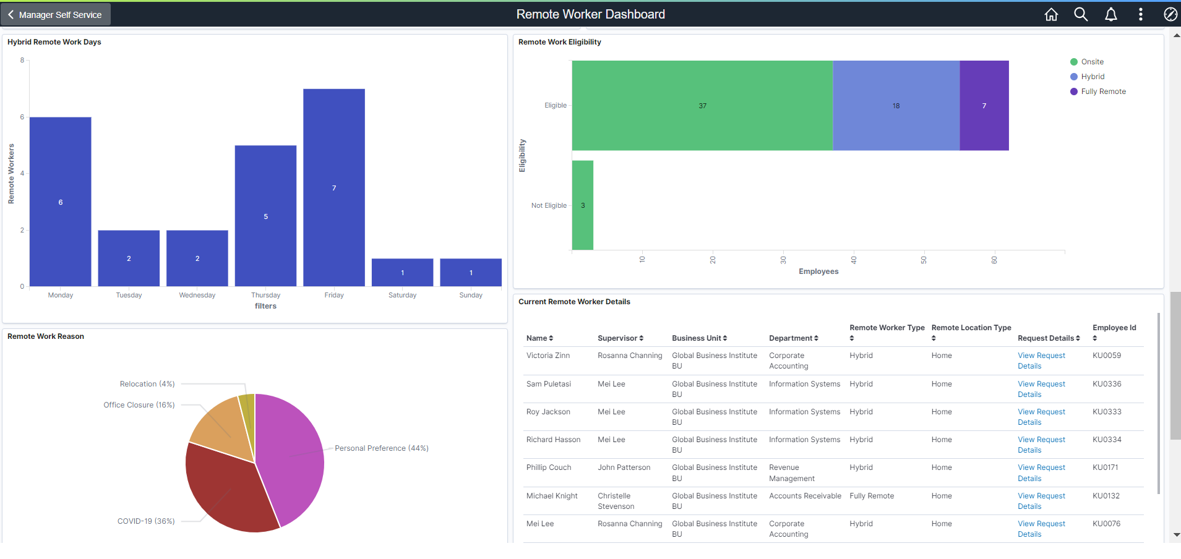Viewport: 1181px width, 559px height.
Task: Click the NavBar compass icon
Action: [x=1170, y=14]
